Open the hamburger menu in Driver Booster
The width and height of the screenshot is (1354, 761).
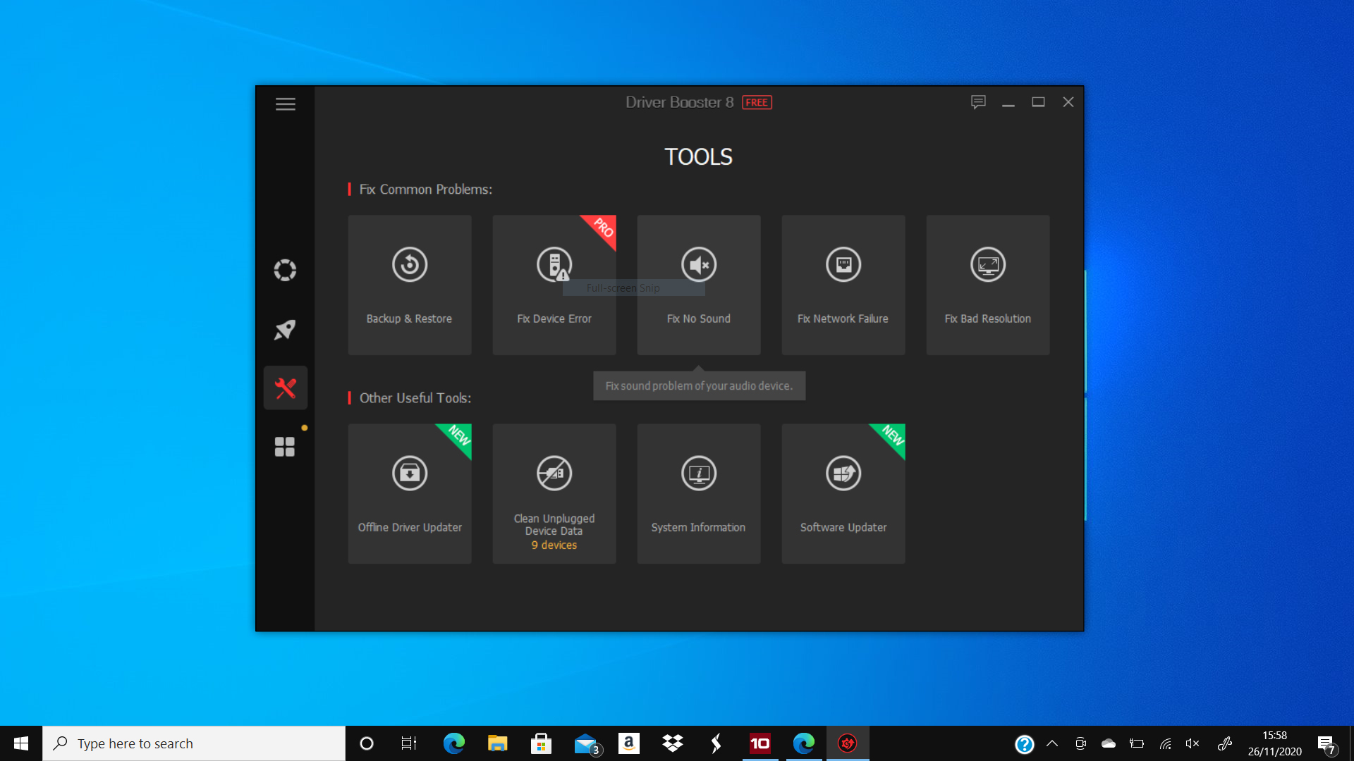click(x=285, y=103)
